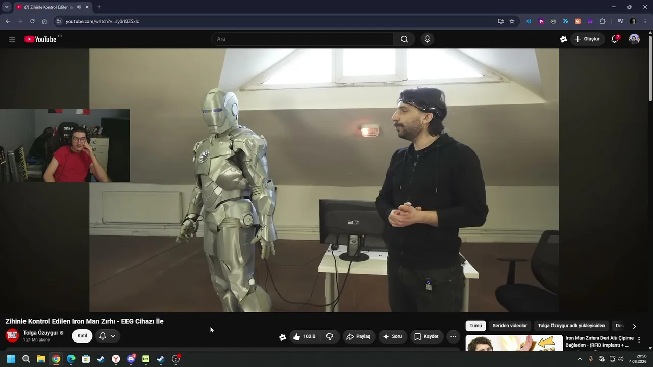Screen dimensions: 653x367
Task: Click the YouTube Ara search field
Action: (x=303, y=39)
